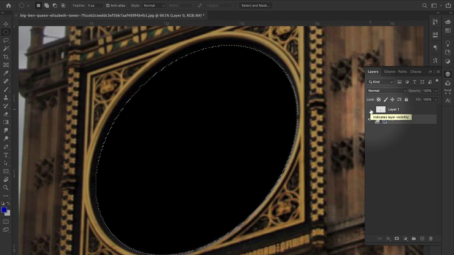454x255 pixels.
Task: Select the Rectangle shape tool
Action: [x=6, y=171]
